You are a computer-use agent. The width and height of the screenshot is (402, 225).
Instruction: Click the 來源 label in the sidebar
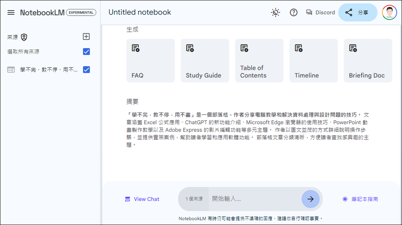pos(12,37)
